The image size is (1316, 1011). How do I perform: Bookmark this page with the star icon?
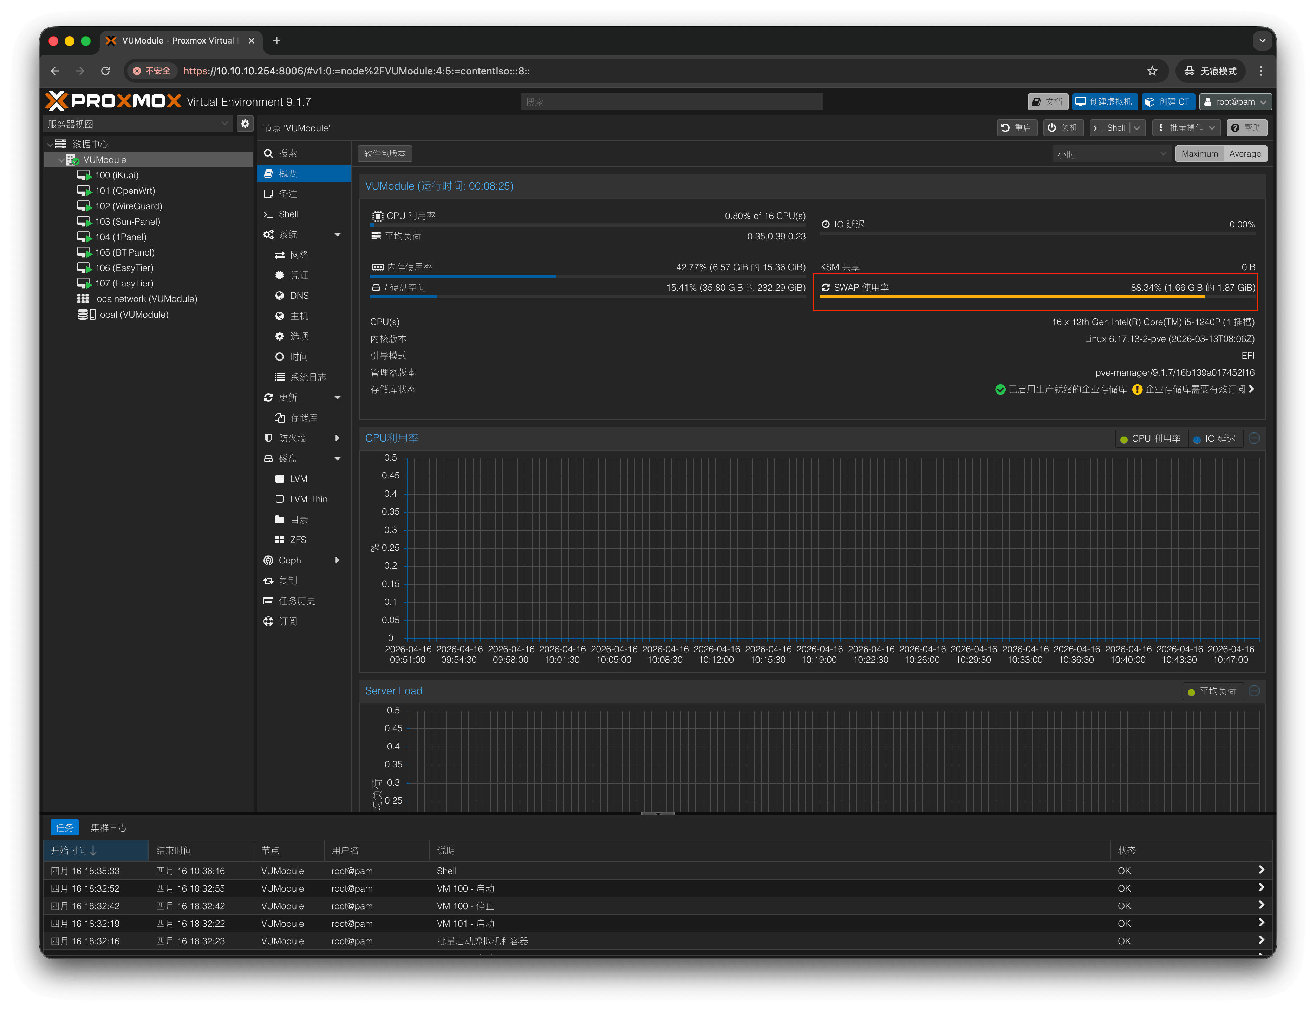1152,71
